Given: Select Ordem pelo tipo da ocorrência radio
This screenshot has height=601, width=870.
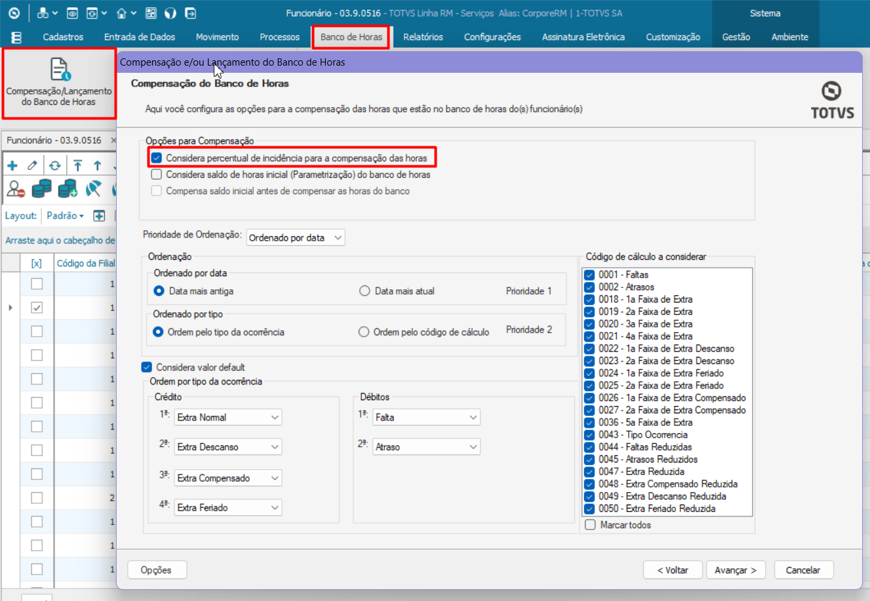Looking at the screenshot, I should 158,332.
